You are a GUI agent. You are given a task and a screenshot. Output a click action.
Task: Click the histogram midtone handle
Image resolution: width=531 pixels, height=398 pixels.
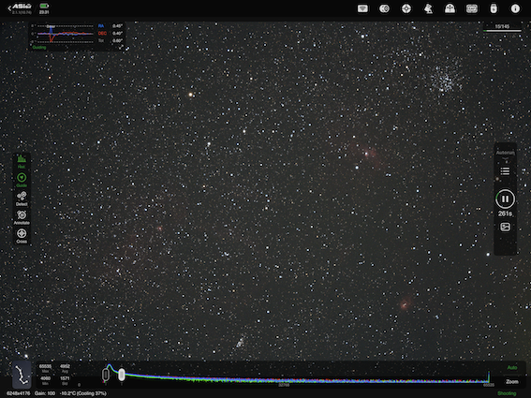[x=121, y=375]
